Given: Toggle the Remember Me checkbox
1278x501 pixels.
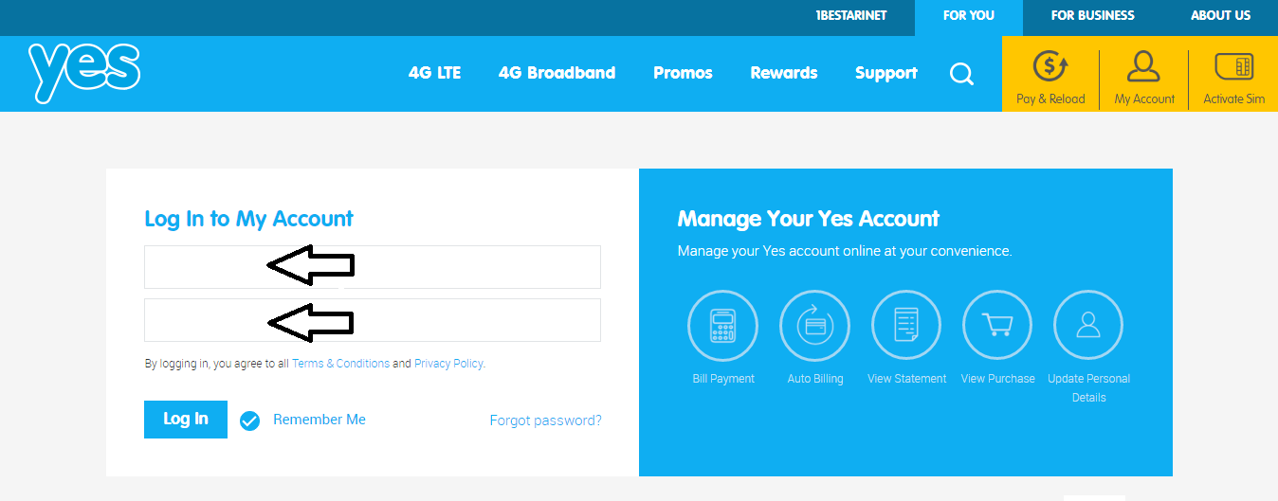Looking at the screenshot, I should [249, 420].
